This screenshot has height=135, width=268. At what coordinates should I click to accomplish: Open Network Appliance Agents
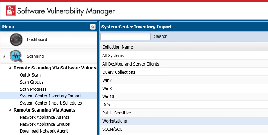45,117
